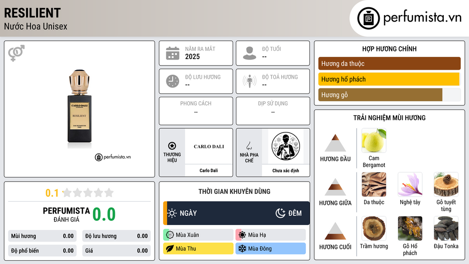Image resolution: width=469 pixels, height=264 pixels.
Task: Click the yellow 0.1 user score
Action: [x=52, y=193]
